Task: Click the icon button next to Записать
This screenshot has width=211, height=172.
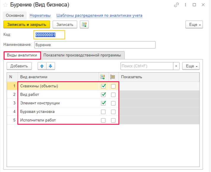Action: click(x=84, y=25)
